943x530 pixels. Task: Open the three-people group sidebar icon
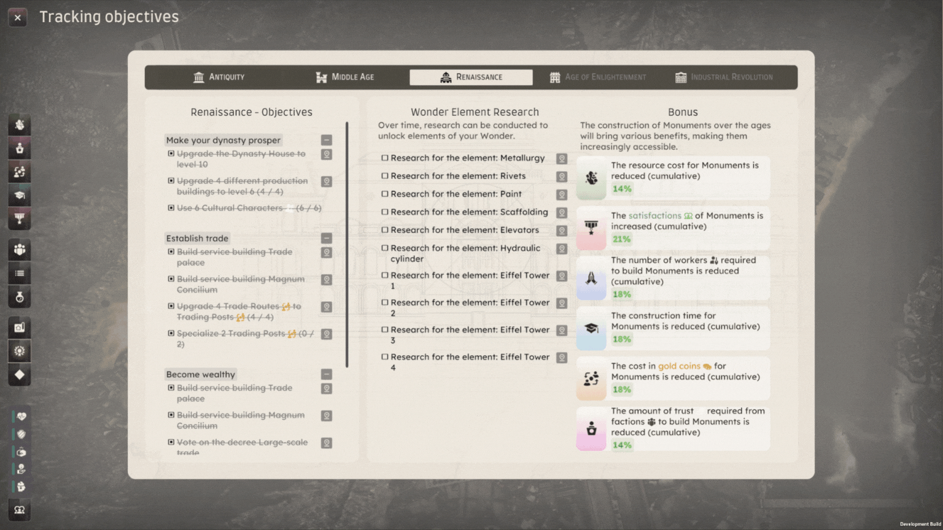(20, 250)
